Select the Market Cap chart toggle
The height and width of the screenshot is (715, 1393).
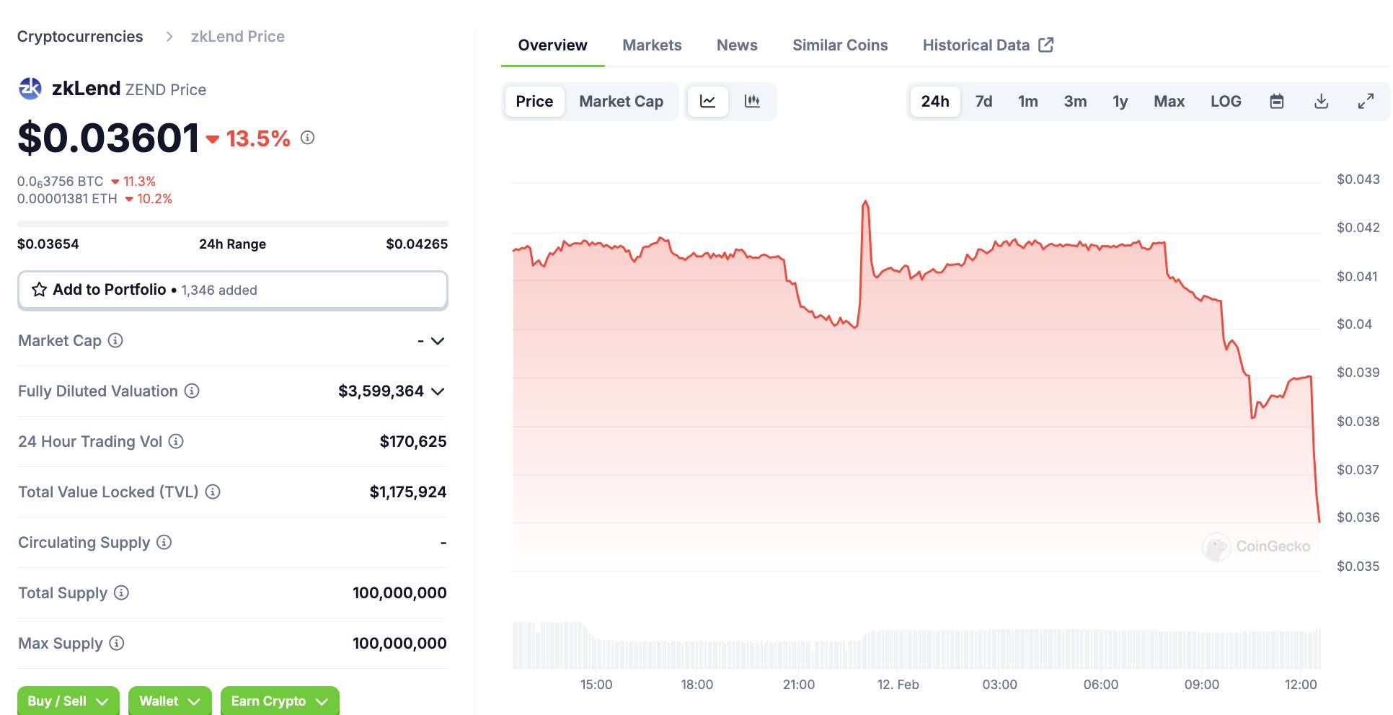(x=622, y=102)
